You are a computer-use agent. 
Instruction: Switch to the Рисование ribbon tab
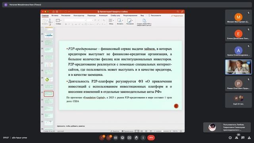[x=66, y=15]
